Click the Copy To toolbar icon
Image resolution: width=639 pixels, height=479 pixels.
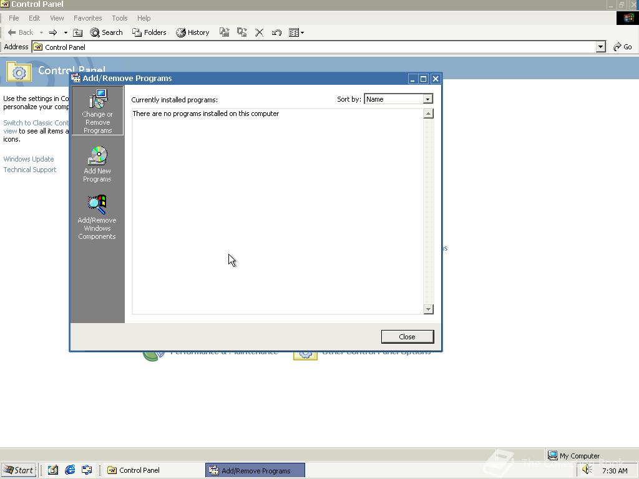(242, 32)
